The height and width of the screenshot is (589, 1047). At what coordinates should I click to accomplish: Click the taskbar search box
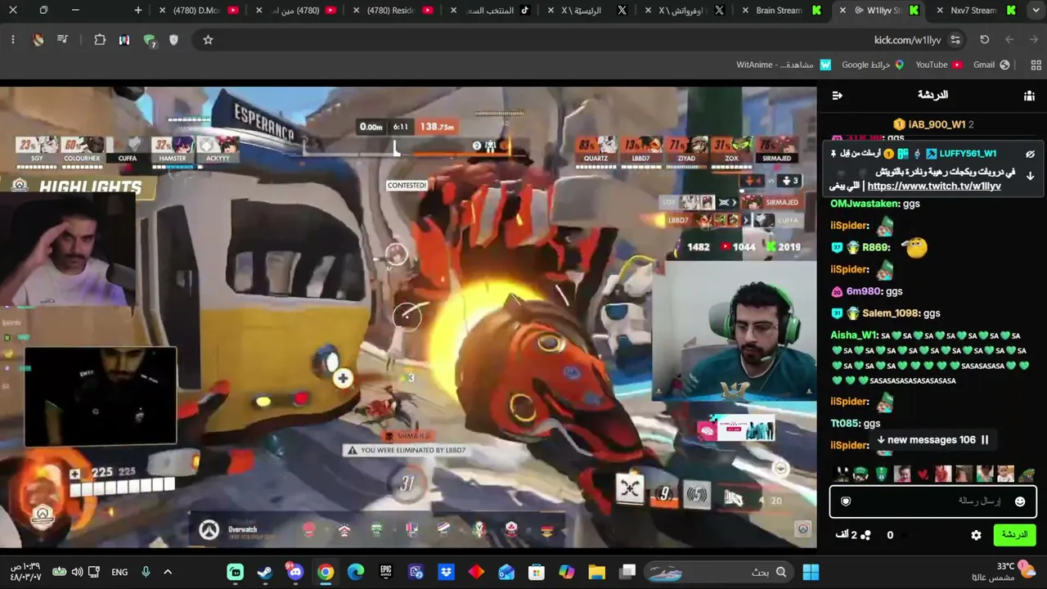click(x=718, y=572)
